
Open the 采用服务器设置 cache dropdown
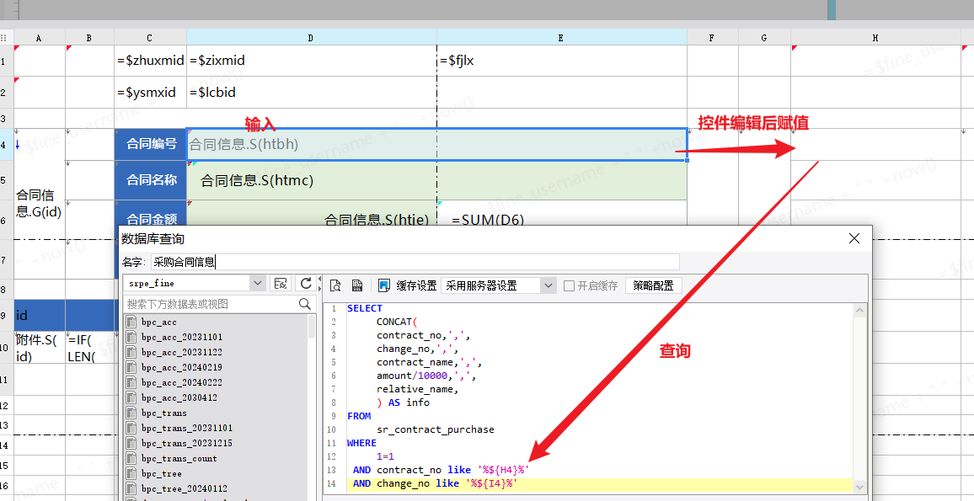(548, 285)
